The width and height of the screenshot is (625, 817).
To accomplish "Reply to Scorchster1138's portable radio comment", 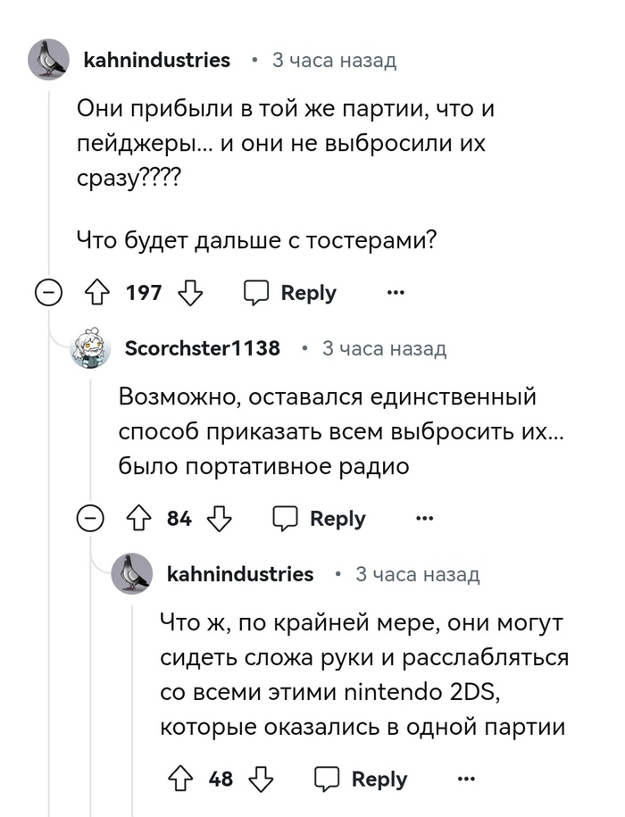I will coord(320,519).
